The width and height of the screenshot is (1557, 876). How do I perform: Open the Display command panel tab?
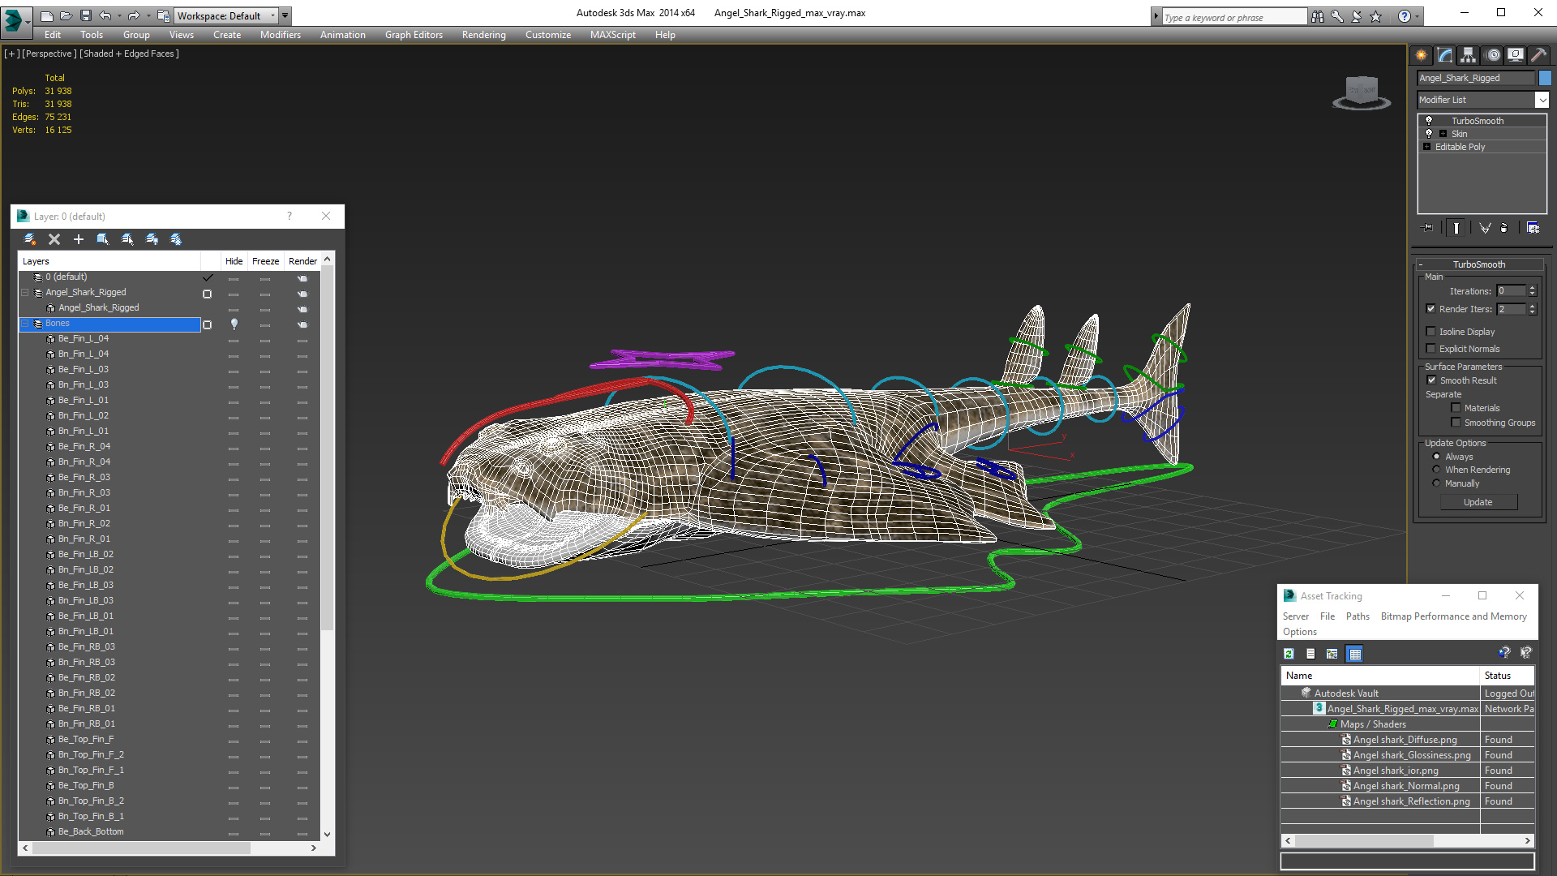coord(1515,55)
